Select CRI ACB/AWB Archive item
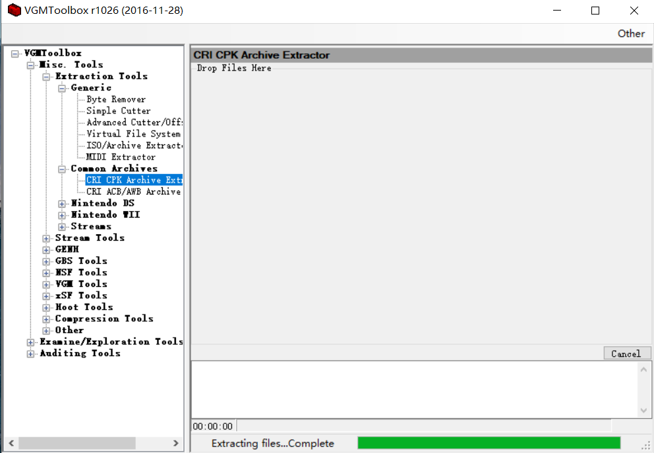Screen dimensions: 654x453 click(x=134, y=191)
